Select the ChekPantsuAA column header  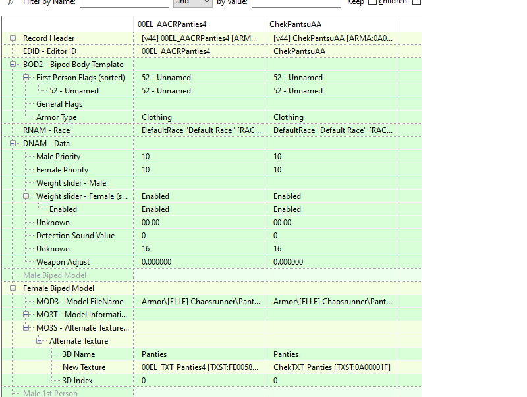[331, 24]
